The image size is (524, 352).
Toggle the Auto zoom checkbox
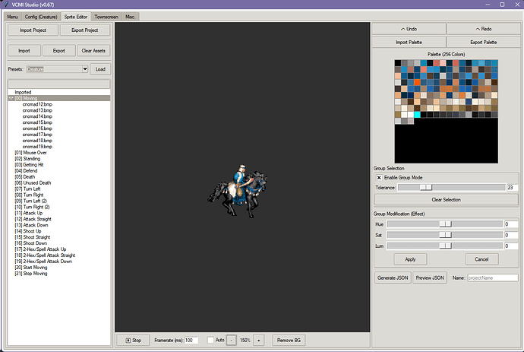click(210, 340)
